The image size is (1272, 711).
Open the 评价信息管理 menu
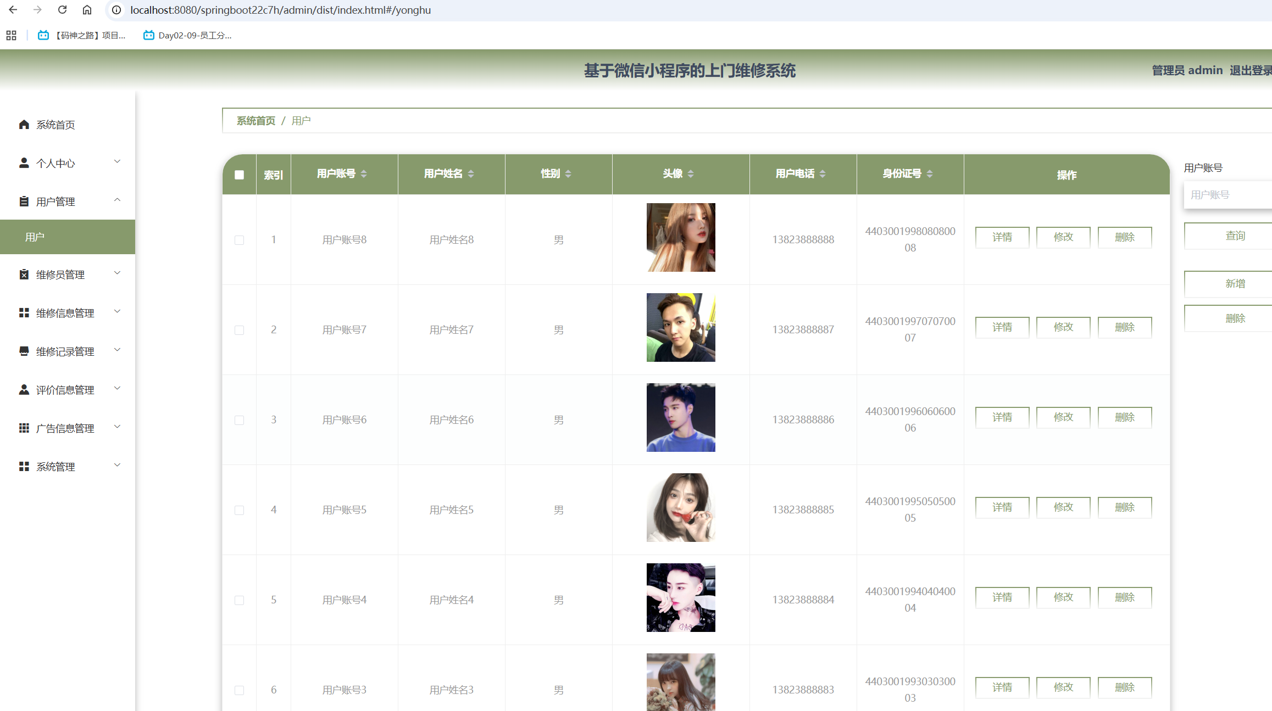[65, 390]
